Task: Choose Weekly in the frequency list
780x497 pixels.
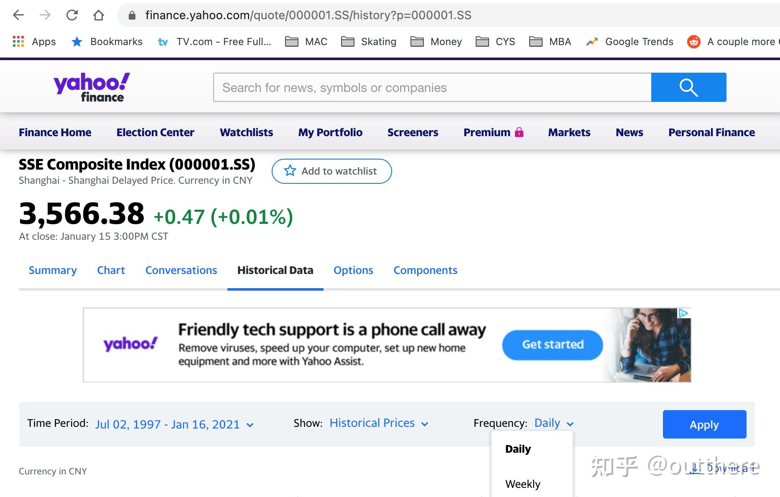Action: (x=523, y=484)
